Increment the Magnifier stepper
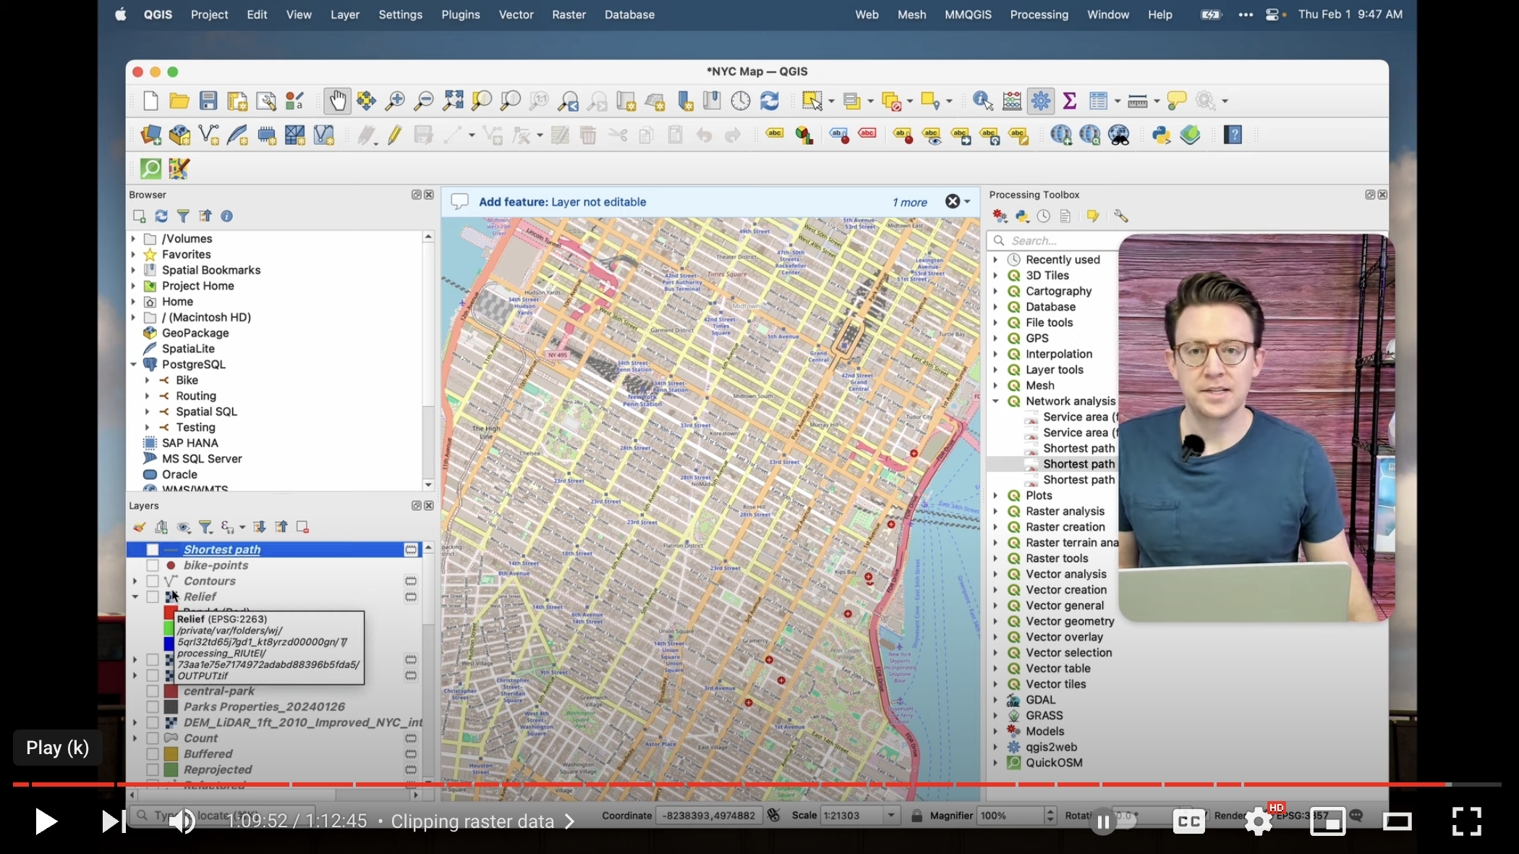Viewport: 1519px width, 854px height. [1050, 811]
